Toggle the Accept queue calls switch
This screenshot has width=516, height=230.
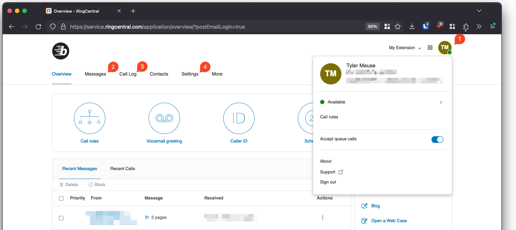tap(437, 140)
